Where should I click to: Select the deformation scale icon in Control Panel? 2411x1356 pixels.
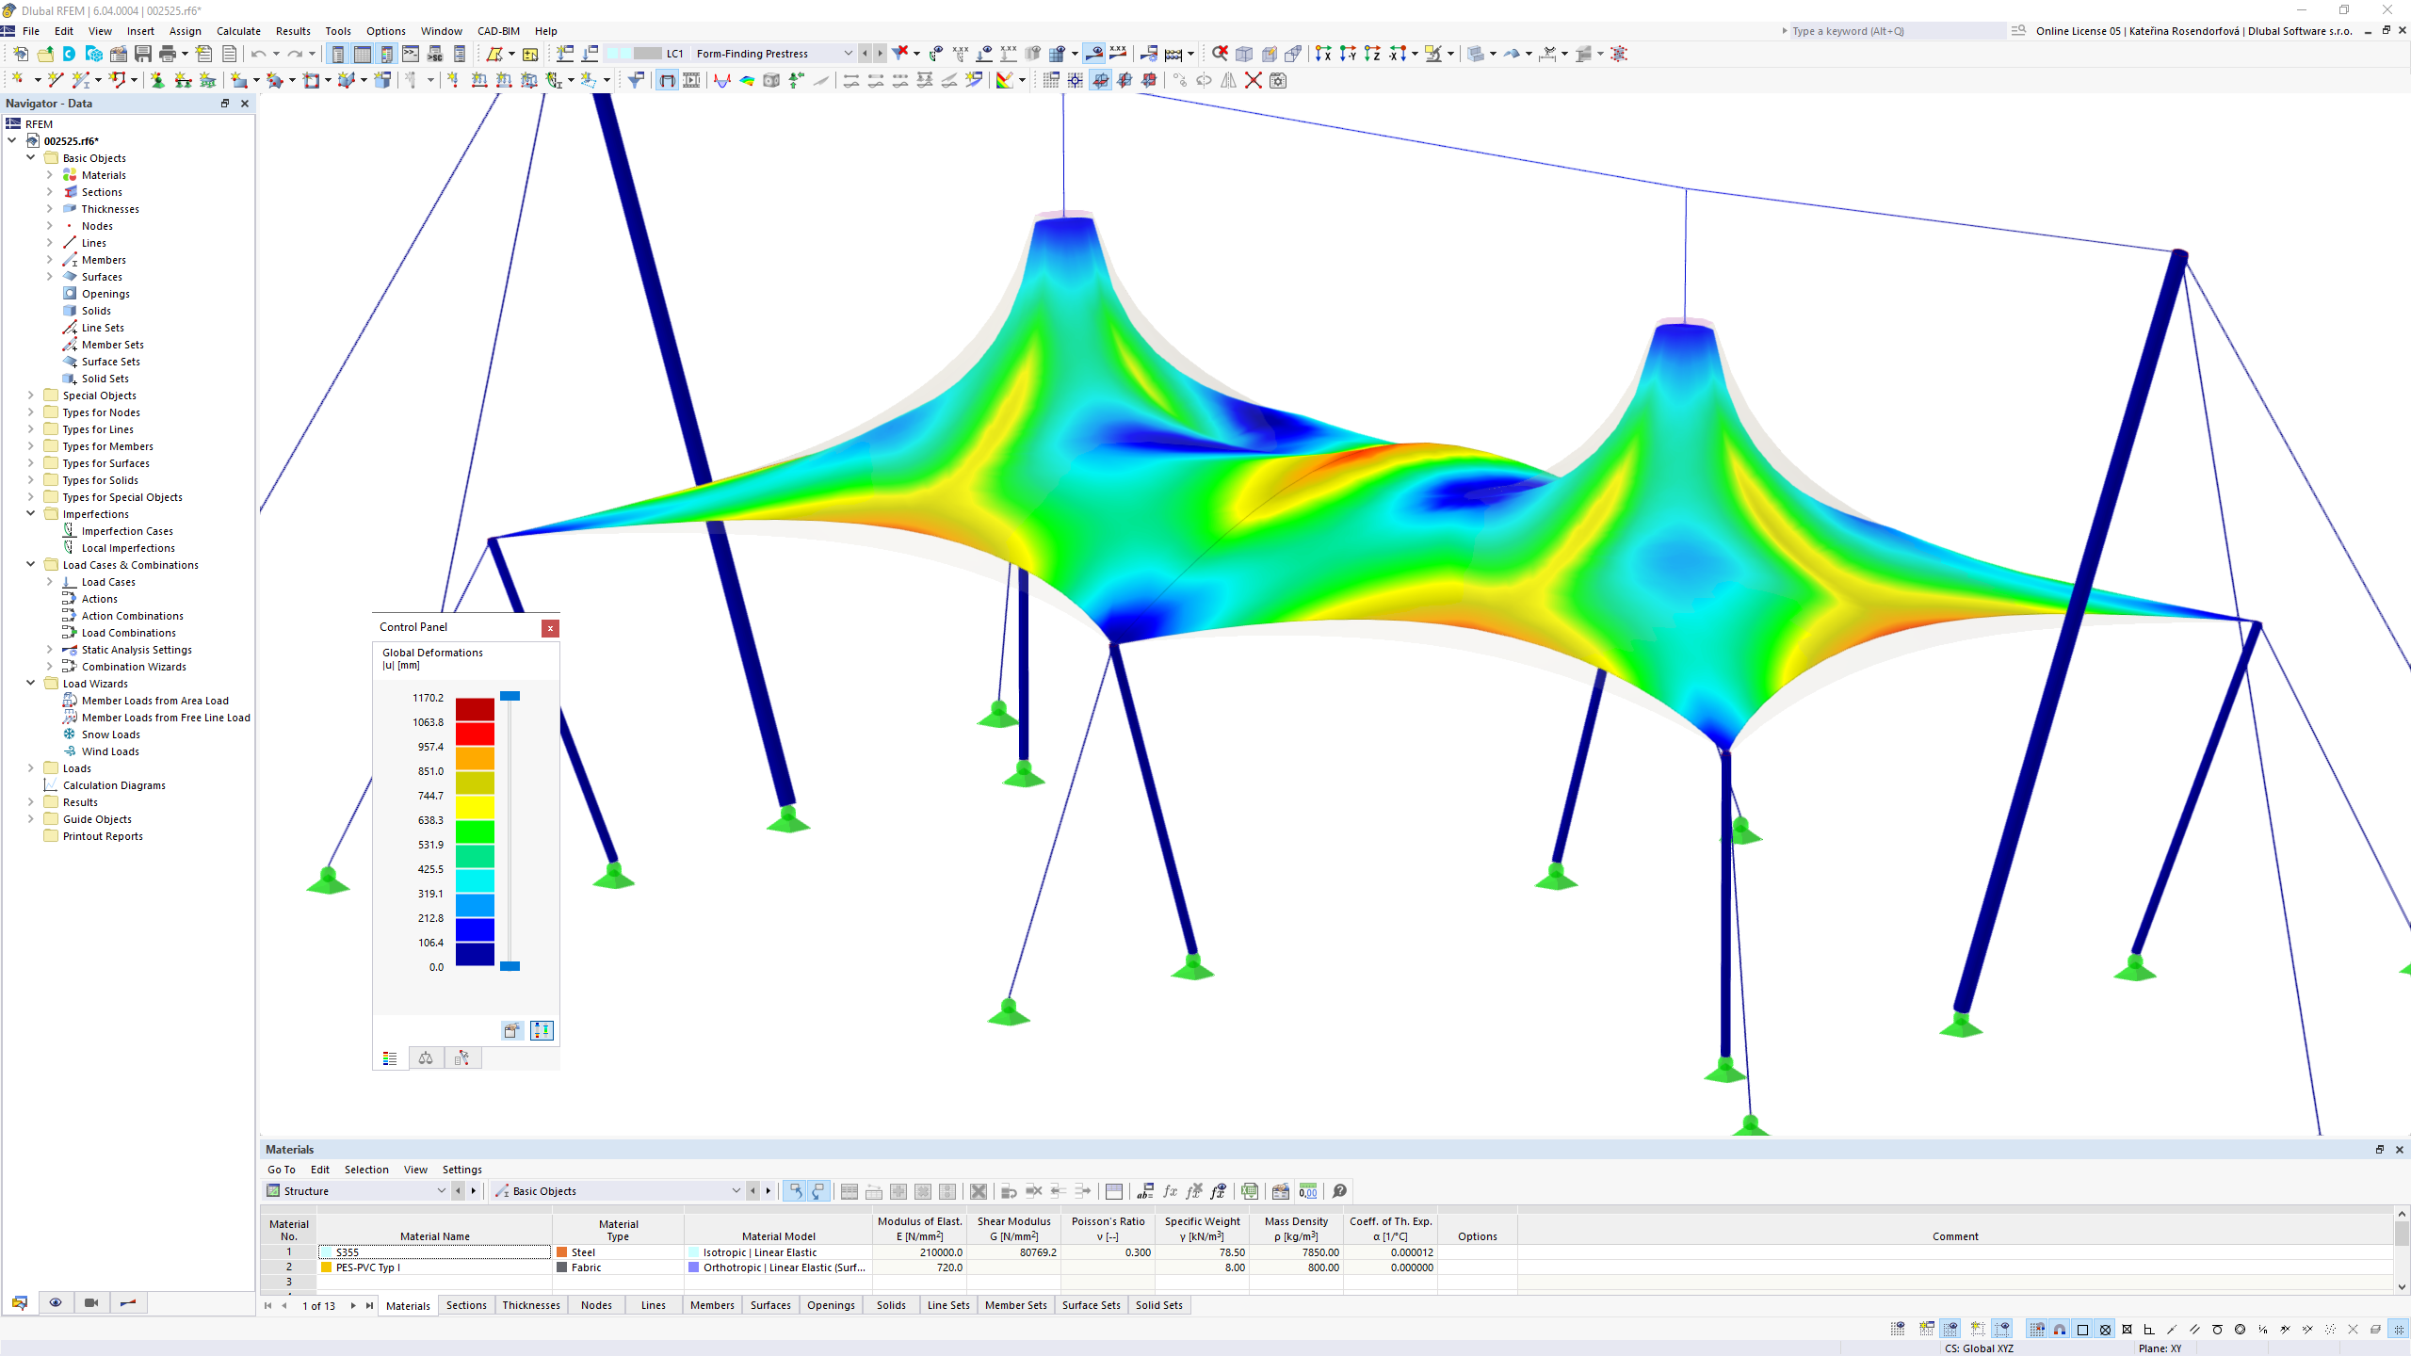click(x=426, y=1058)
